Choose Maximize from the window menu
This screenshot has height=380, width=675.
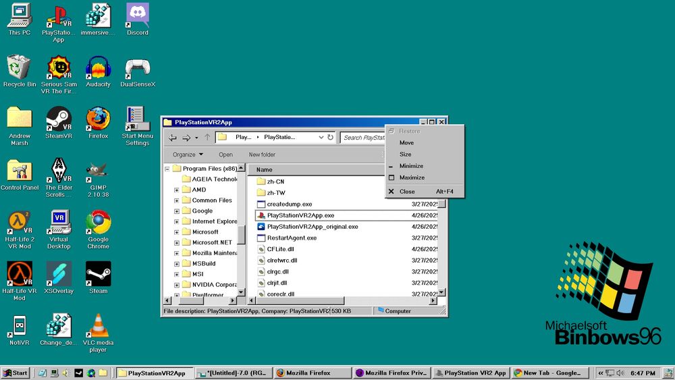click(x=425, y=178)
